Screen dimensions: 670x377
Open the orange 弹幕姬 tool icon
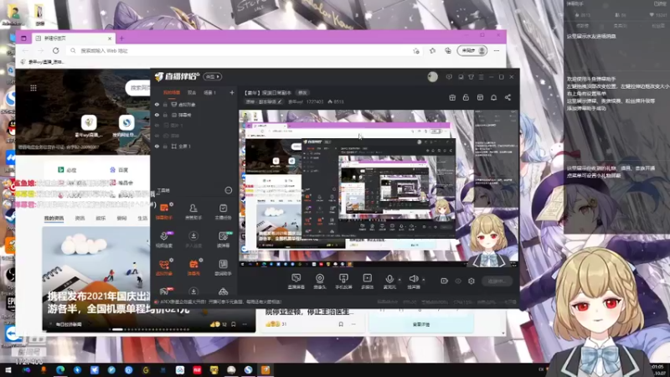(x=193, y=267)
